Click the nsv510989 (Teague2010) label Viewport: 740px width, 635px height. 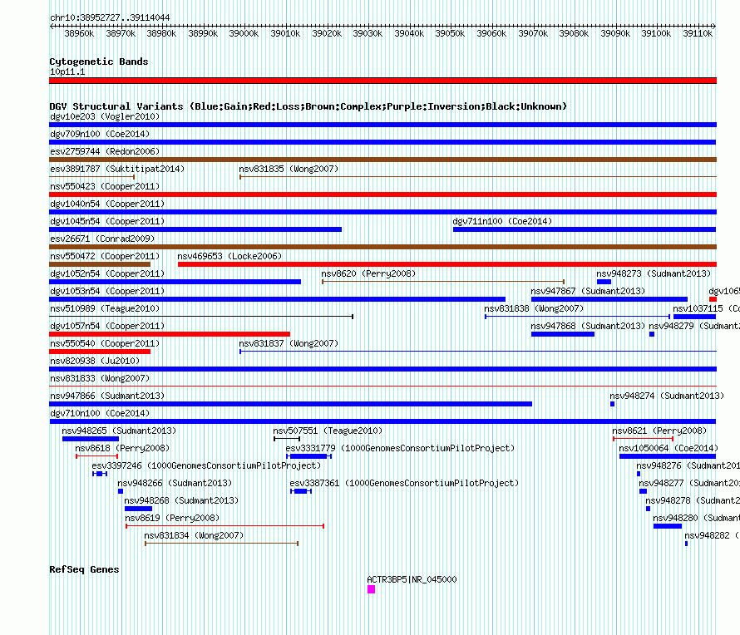point(105,308)
